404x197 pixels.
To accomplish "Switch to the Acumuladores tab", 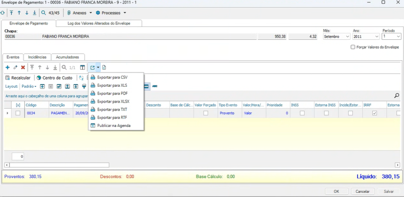I will (67, 57).
